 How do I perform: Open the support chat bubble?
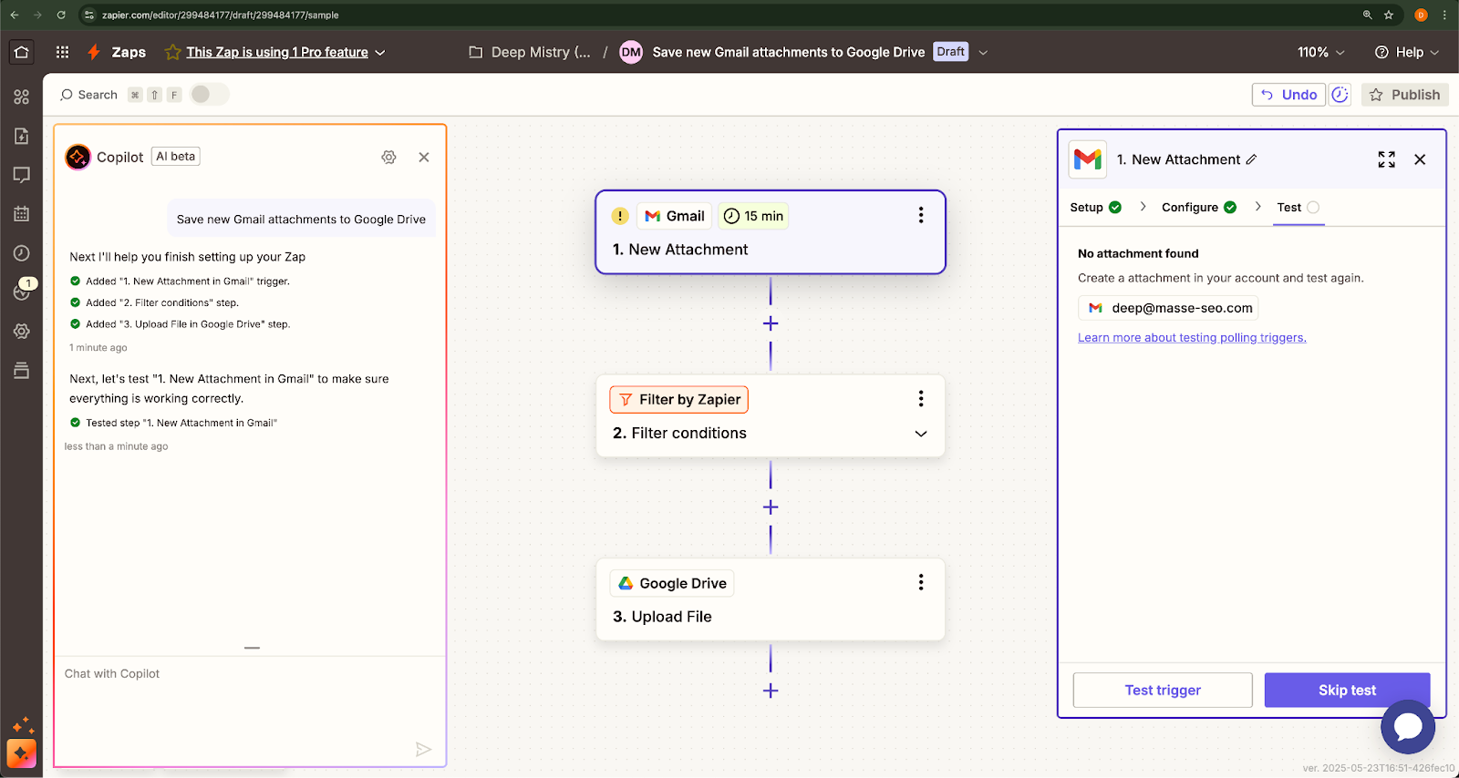(1408, 727)
